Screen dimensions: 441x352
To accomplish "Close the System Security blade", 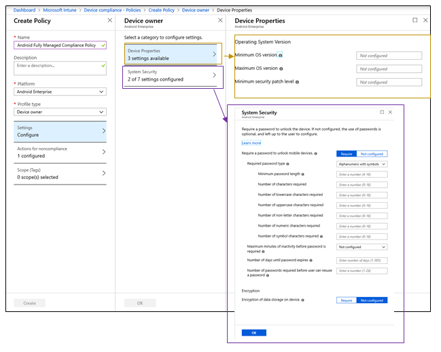I will point(390,112).
